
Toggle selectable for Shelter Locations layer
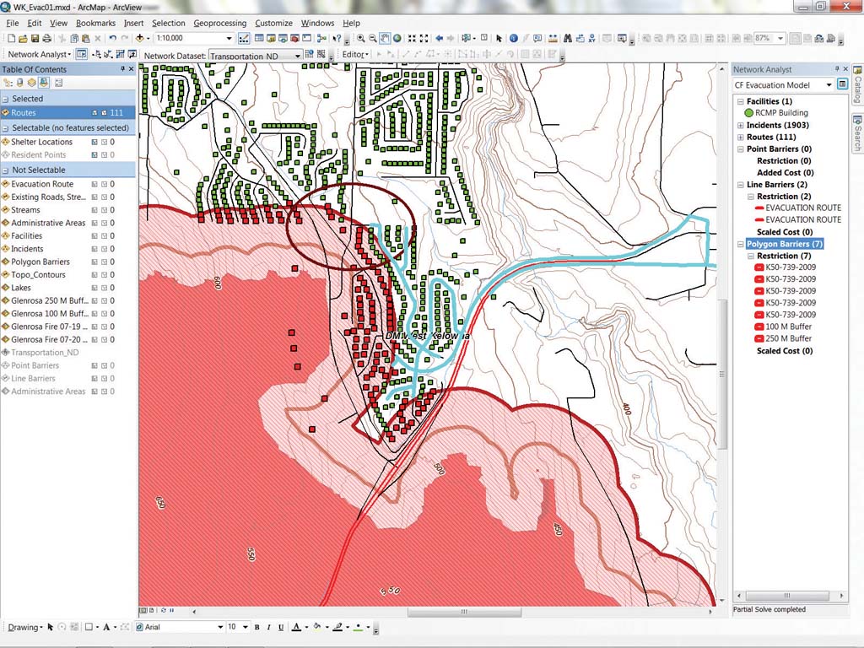(94, 142)
